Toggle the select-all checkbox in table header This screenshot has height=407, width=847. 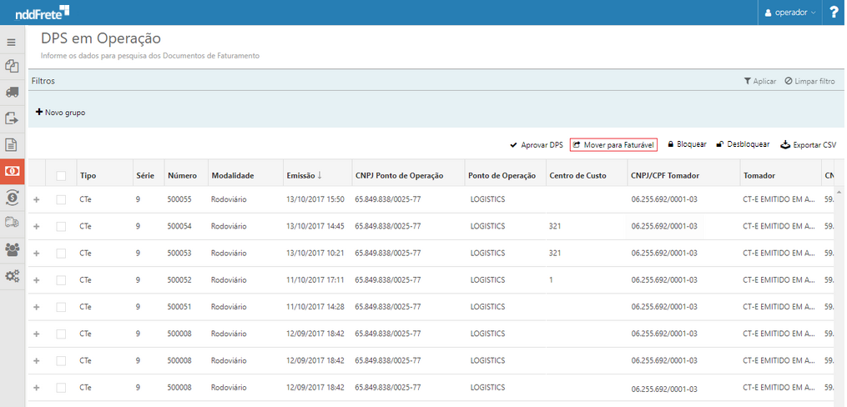pos(61,175)
